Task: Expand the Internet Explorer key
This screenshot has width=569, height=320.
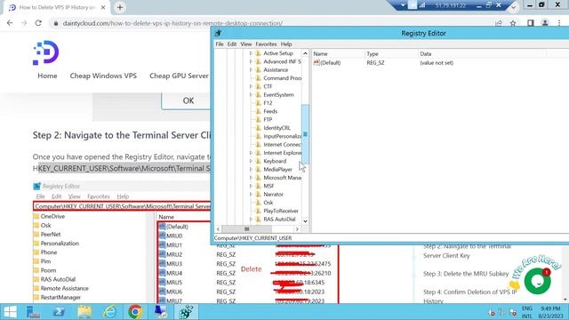Action: tap(251, 153)
